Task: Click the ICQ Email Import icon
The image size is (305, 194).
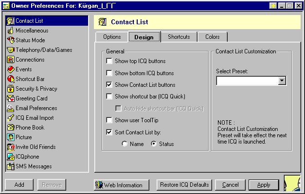Action: tap(11, 118)
